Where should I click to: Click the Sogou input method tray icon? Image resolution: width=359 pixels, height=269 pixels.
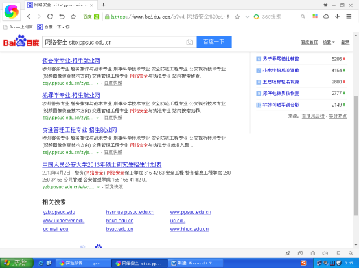point(303,263)
